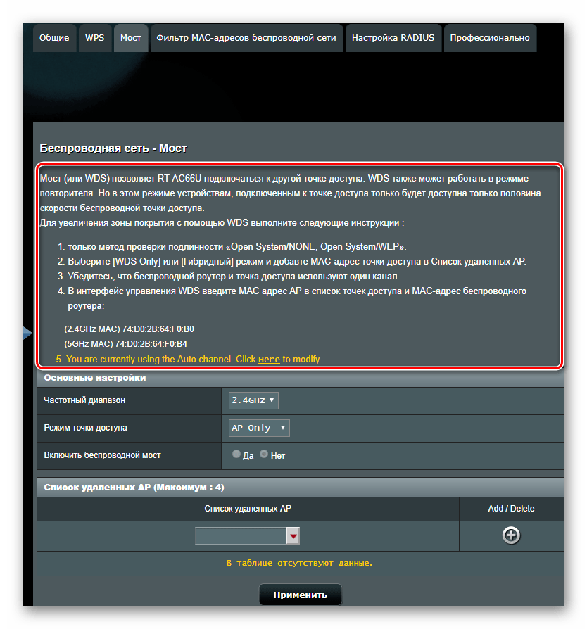Open the frequency band 2.4GHz dropdown
Image resolution: width=587 pixels, height=629 pixels.
point(253,400)
